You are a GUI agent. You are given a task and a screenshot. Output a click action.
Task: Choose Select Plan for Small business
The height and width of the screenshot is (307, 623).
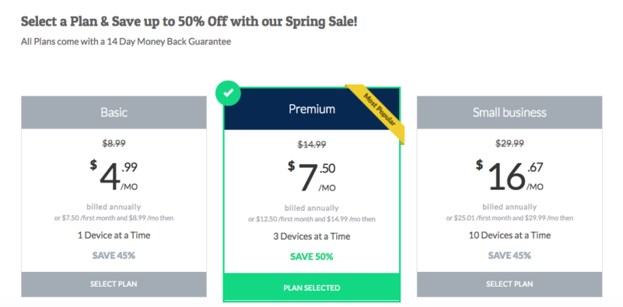pos(509,284)
